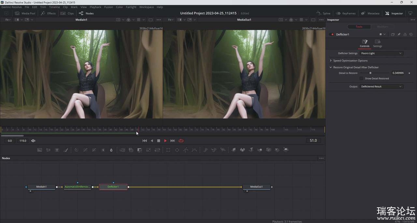
Task: Go to first frame button
Action: click(x=145, y=141)
